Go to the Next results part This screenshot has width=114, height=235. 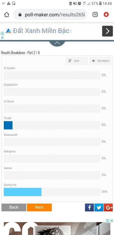[x=39, y=207]
